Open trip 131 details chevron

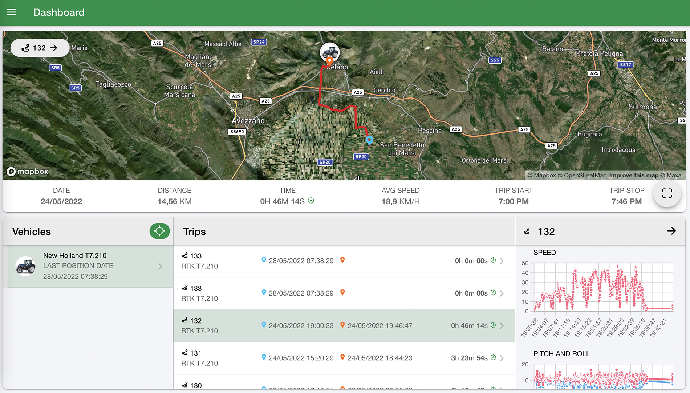tap(502, 358)
